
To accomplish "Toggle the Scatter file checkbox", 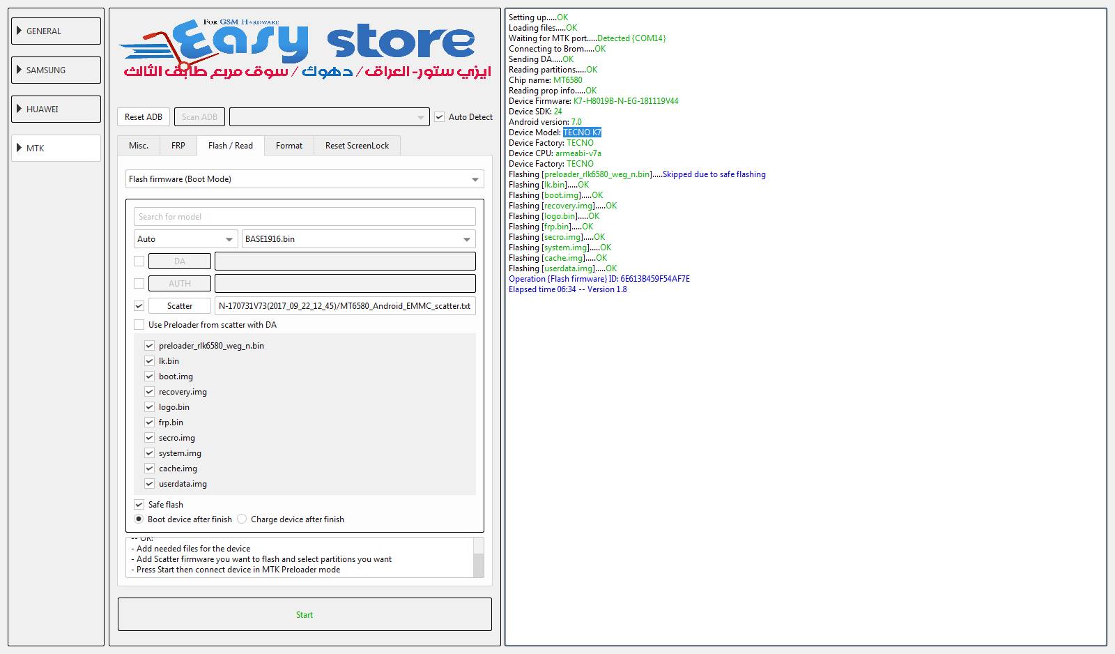I will [x=139, y=306].
